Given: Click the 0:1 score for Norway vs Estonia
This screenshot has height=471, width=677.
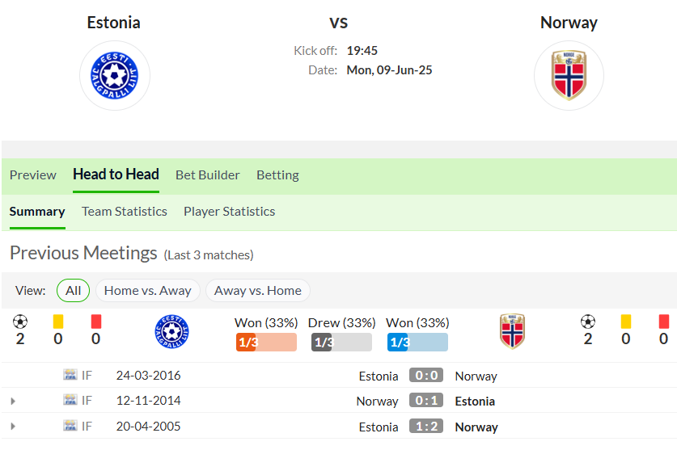Looking at the screenshot, I should [426, 401].
